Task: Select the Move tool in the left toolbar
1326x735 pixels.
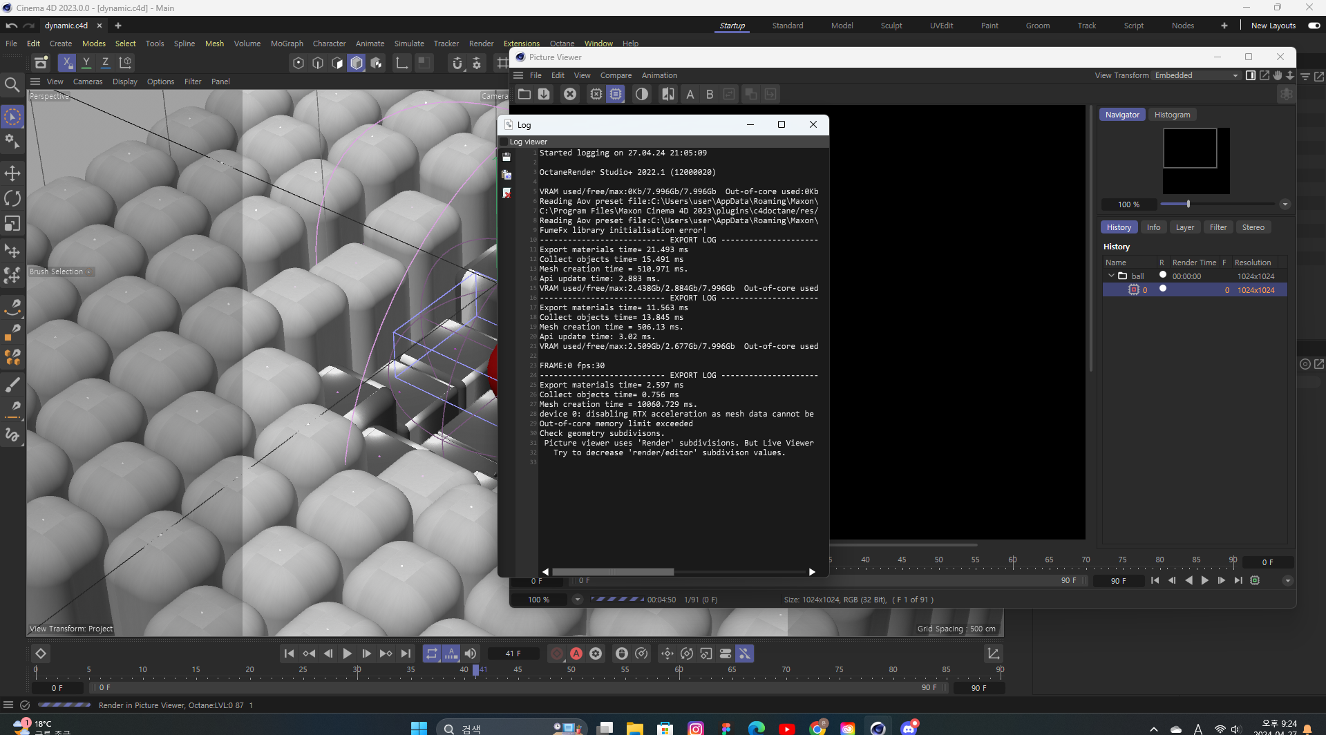Action: click(12, 173)
